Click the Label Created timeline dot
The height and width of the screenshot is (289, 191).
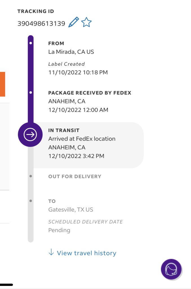pyautogui.click(x=30, y=43)
